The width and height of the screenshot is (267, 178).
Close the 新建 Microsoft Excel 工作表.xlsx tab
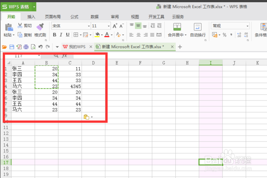(x=172, y=47)
